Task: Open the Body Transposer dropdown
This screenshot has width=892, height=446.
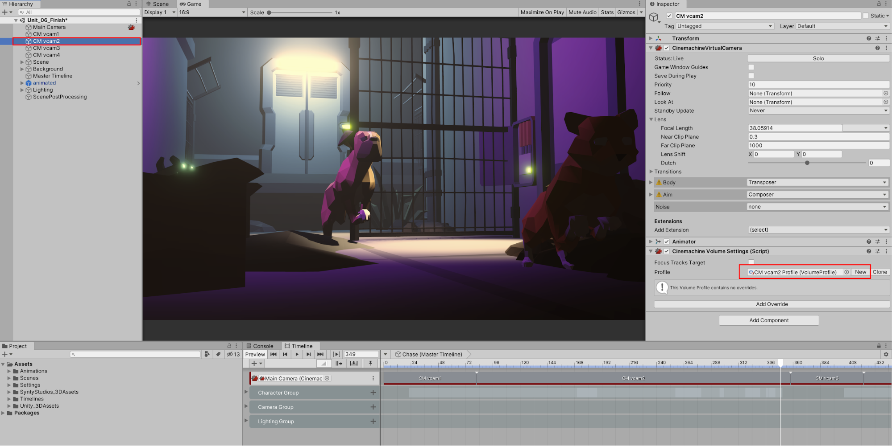Action: (x=817, y=182)
